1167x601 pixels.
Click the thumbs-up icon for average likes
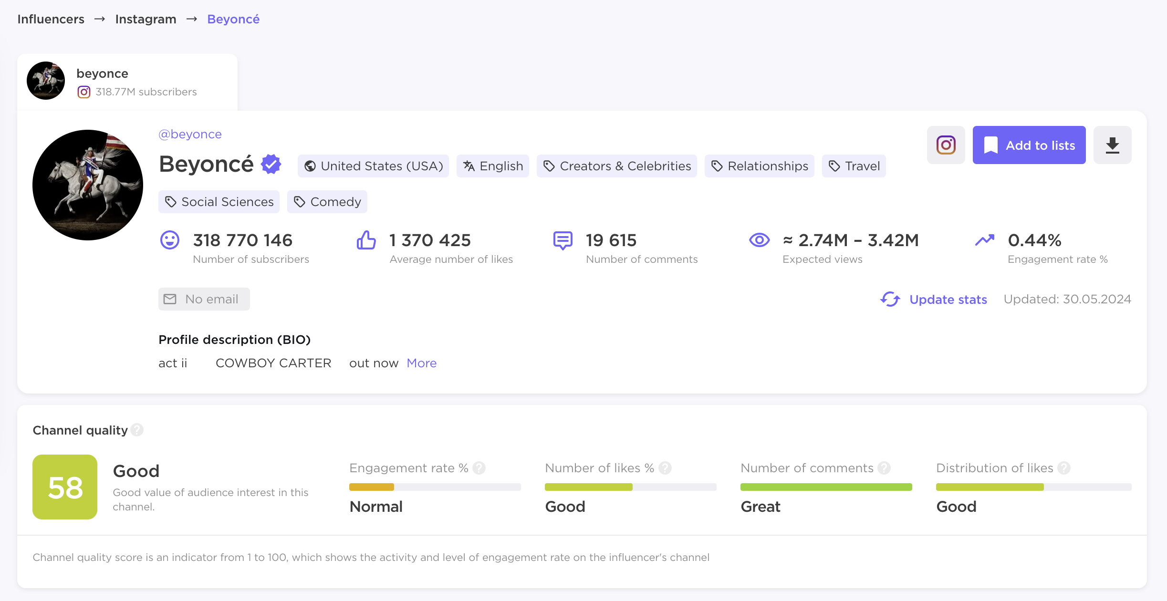365,240
